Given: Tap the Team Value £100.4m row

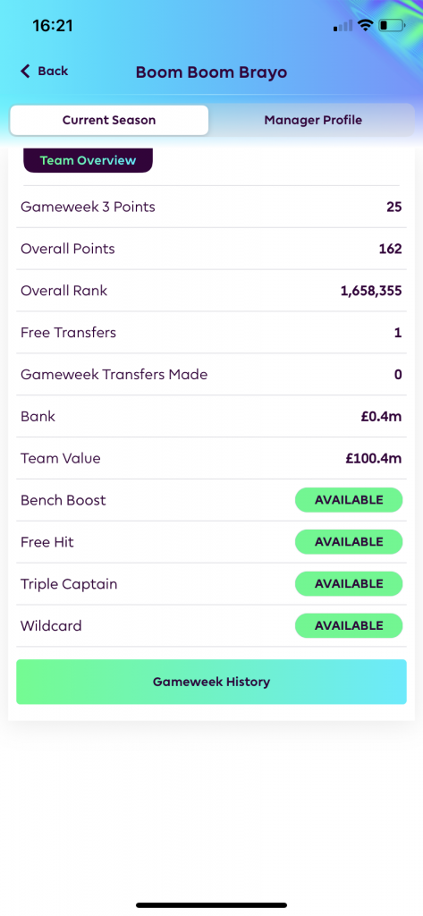Looking at the screenshot, I should tap(211, 459).
